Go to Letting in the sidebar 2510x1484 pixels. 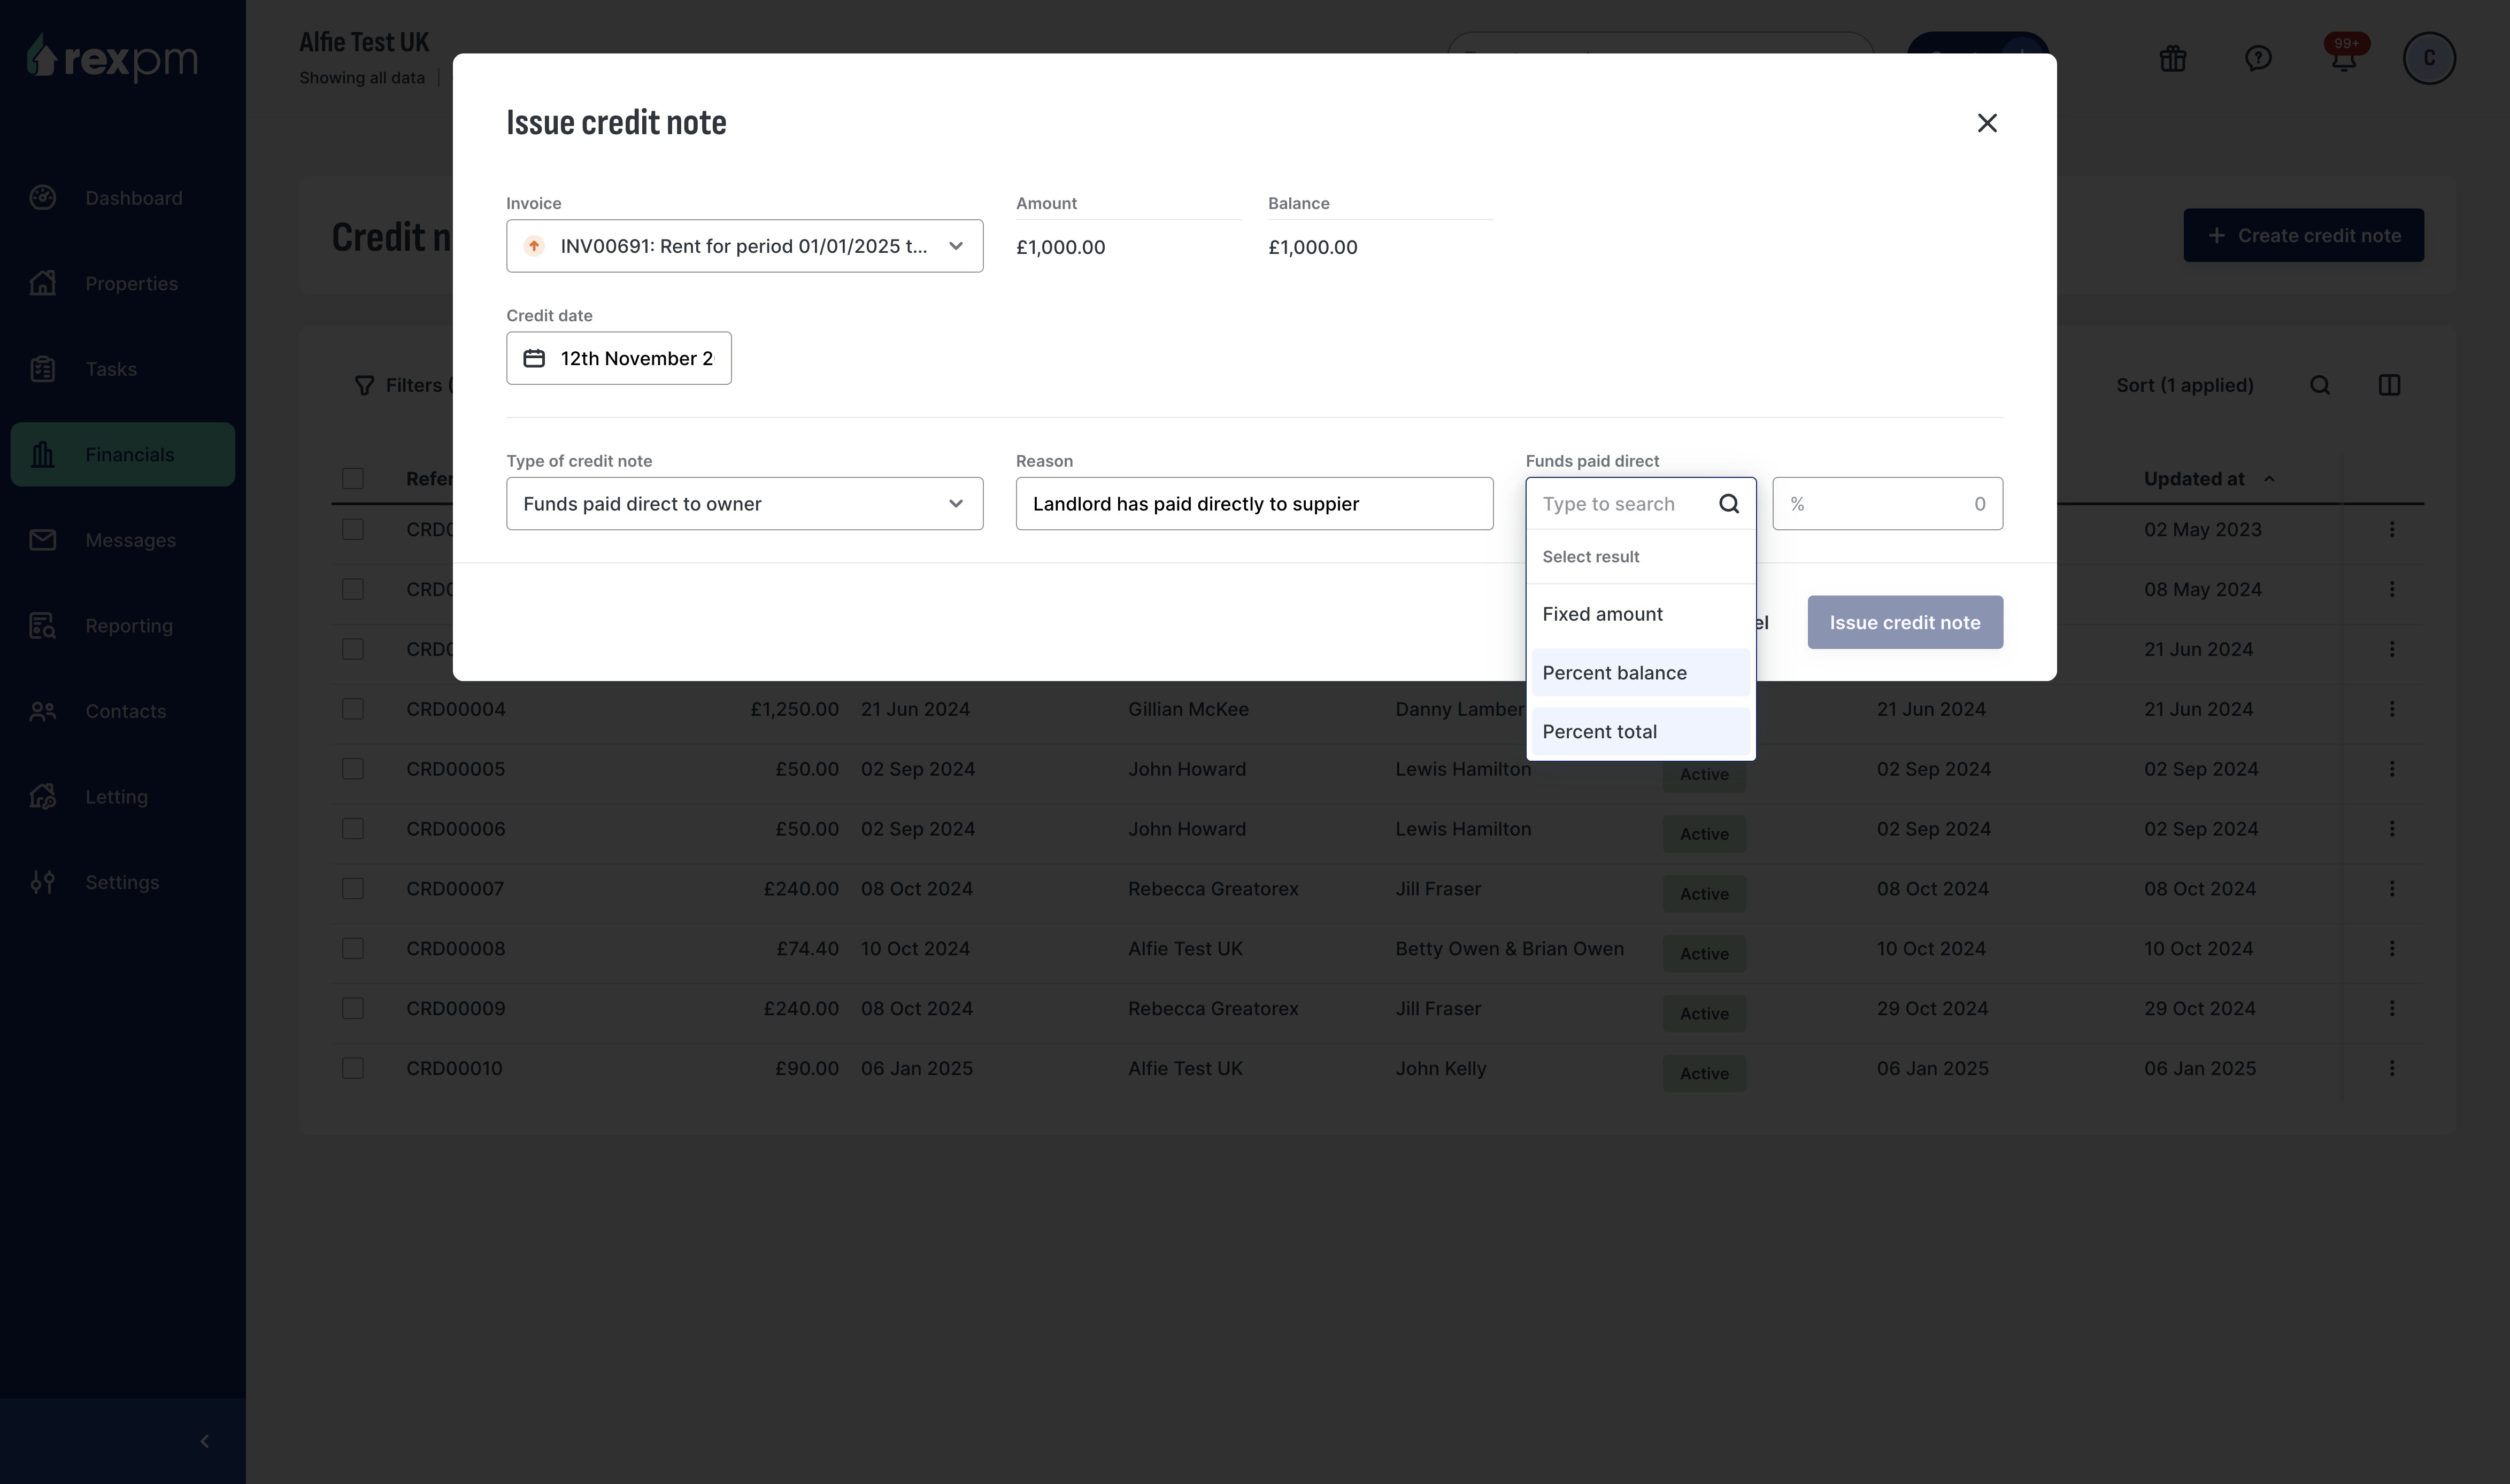coord(123,797)
